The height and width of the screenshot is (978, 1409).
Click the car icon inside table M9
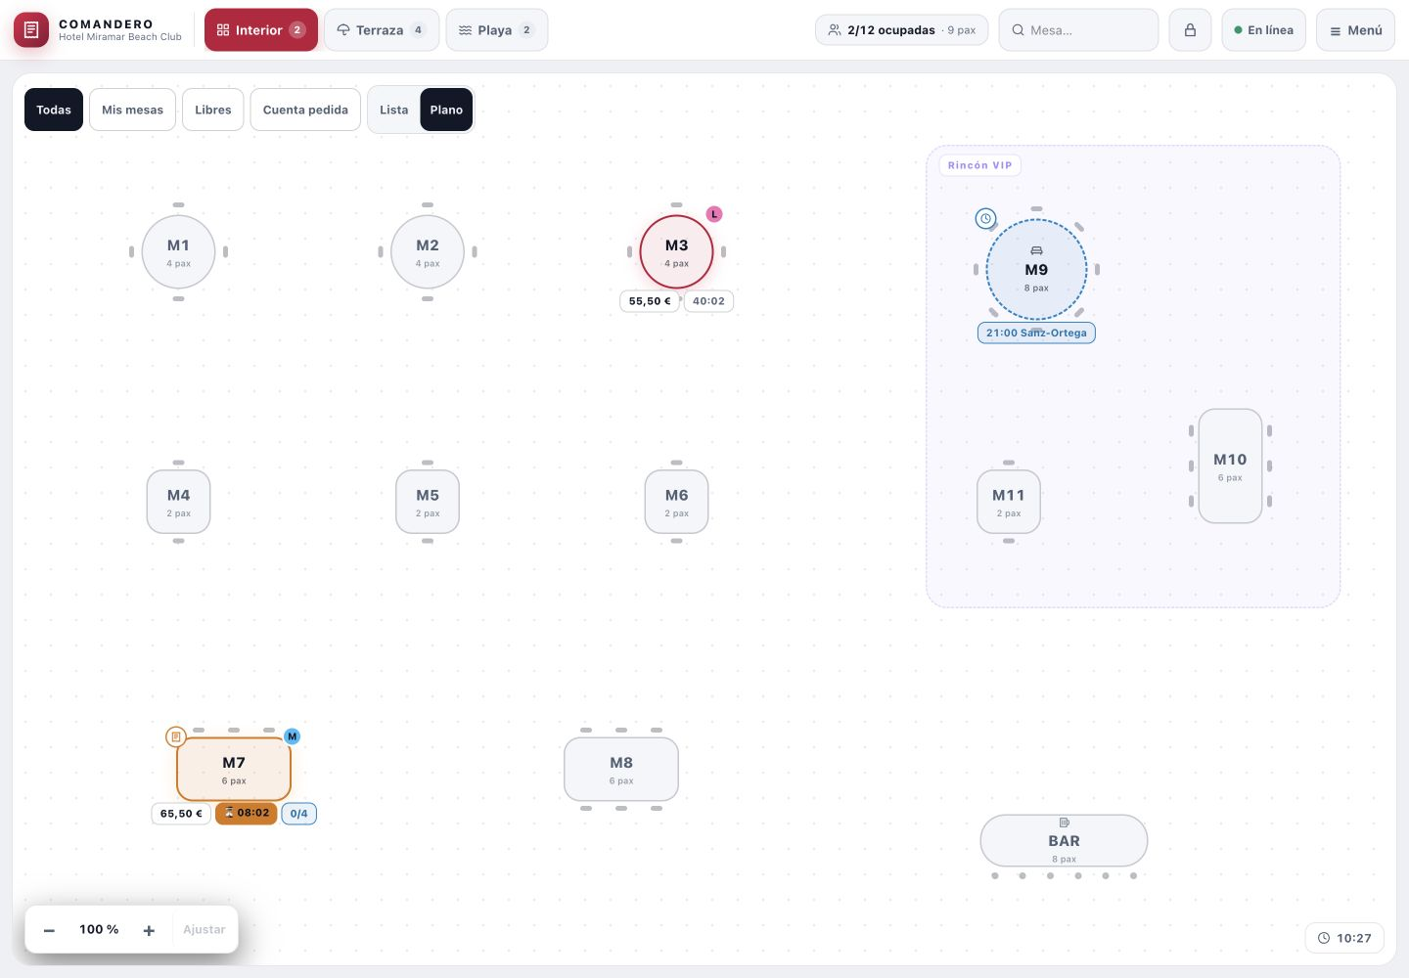click(1036, 251)
